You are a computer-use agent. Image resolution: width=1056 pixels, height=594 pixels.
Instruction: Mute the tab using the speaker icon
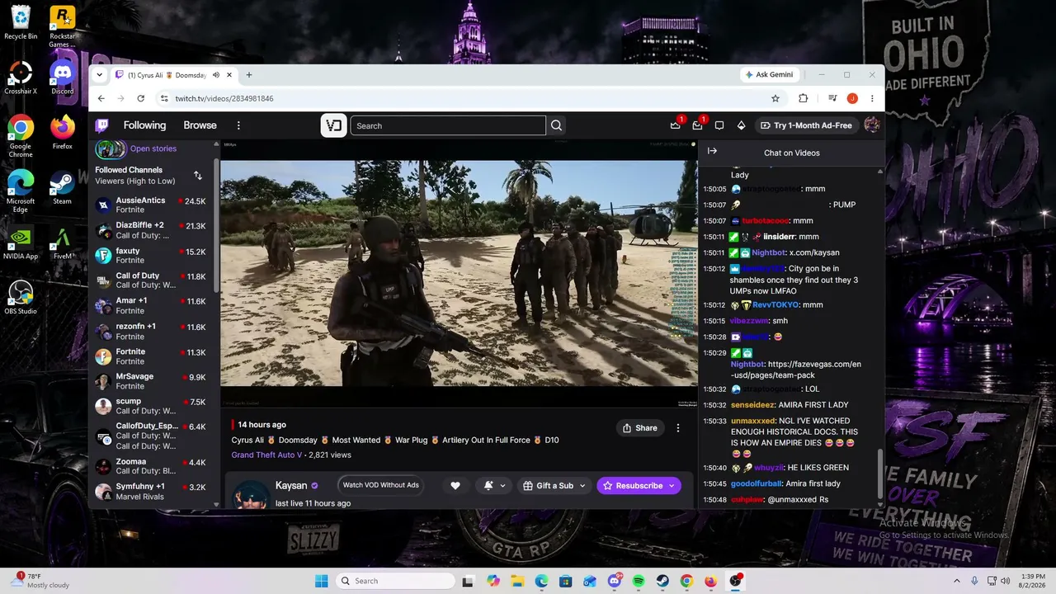point(216,75)
